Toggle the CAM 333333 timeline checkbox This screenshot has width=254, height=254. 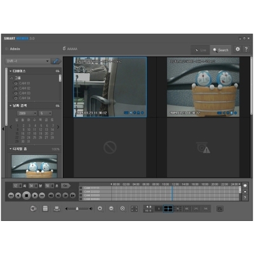[x=81, y=196]
